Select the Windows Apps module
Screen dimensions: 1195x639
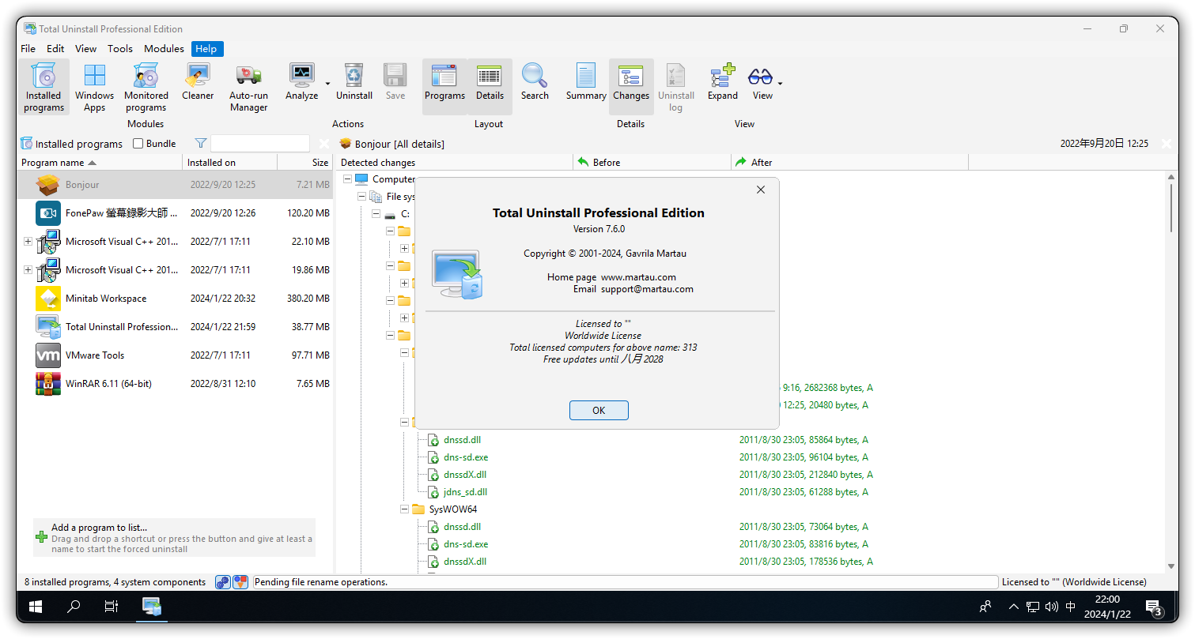click(94, 87)
